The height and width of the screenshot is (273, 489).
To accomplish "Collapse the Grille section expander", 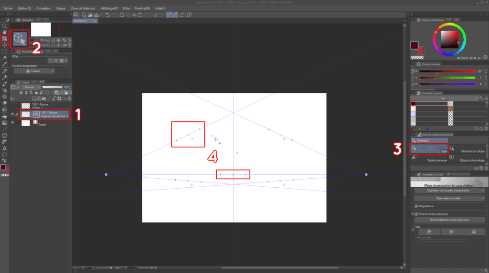I will click(413, 230).
